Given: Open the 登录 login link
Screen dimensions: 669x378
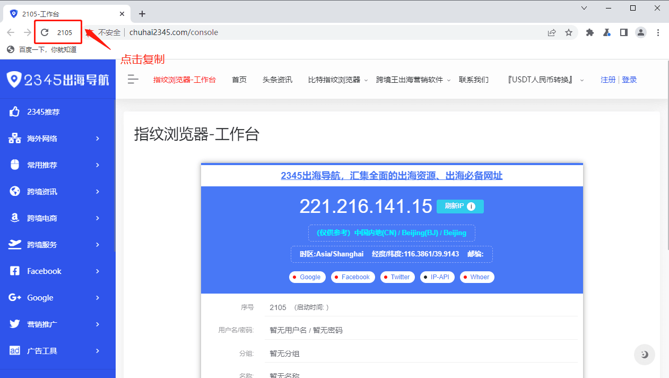Looking at the screenshot, I should click(629, 80).
